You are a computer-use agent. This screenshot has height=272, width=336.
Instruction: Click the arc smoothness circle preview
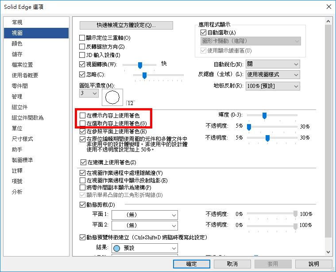(x=112, y=98)
